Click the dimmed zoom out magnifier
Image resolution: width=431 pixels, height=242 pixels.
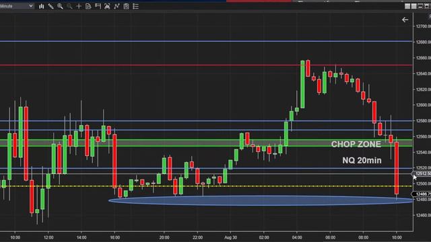point(69,6)
